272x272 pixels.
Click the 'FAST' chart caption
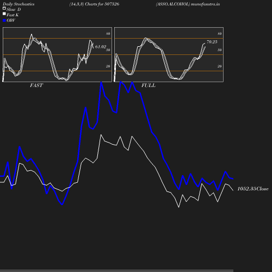click(x=36, y=85)
